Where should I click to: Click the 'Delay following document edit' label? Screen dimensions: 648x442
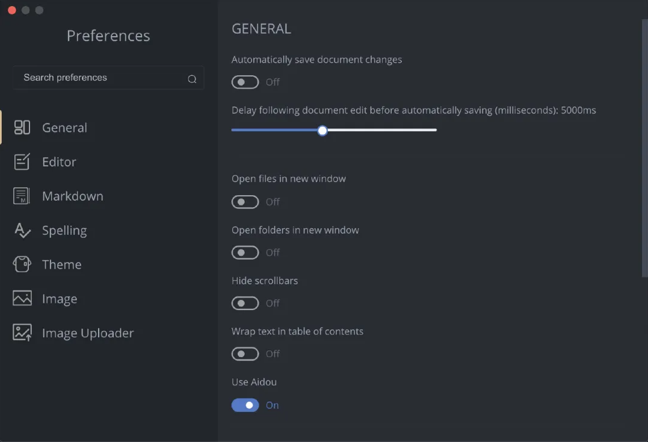(x=414, y=110)
